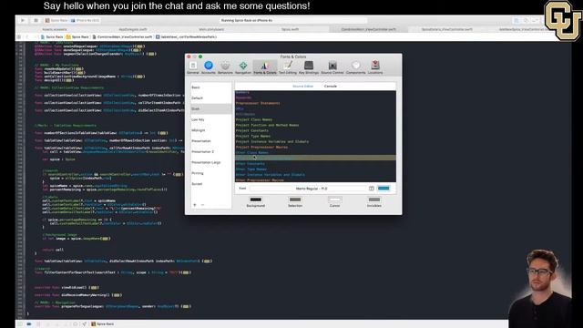The height and width of the screenshot is (328, 583).
Task: Switch to the Source Editor tab
Action: coord(303,87)
